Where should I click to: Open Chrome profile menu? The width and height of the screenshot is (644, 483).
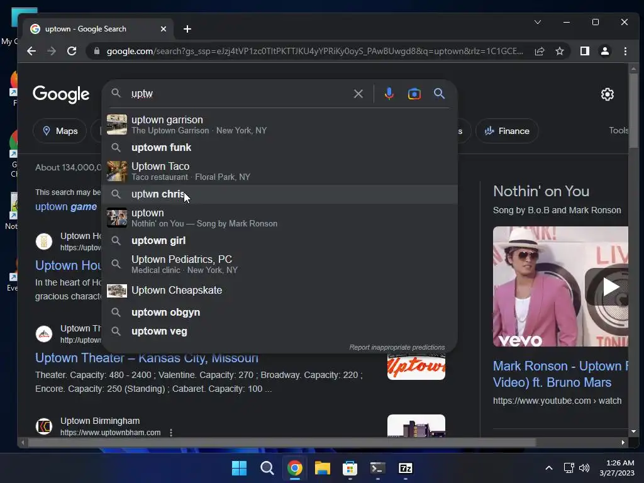pos(605,51)
